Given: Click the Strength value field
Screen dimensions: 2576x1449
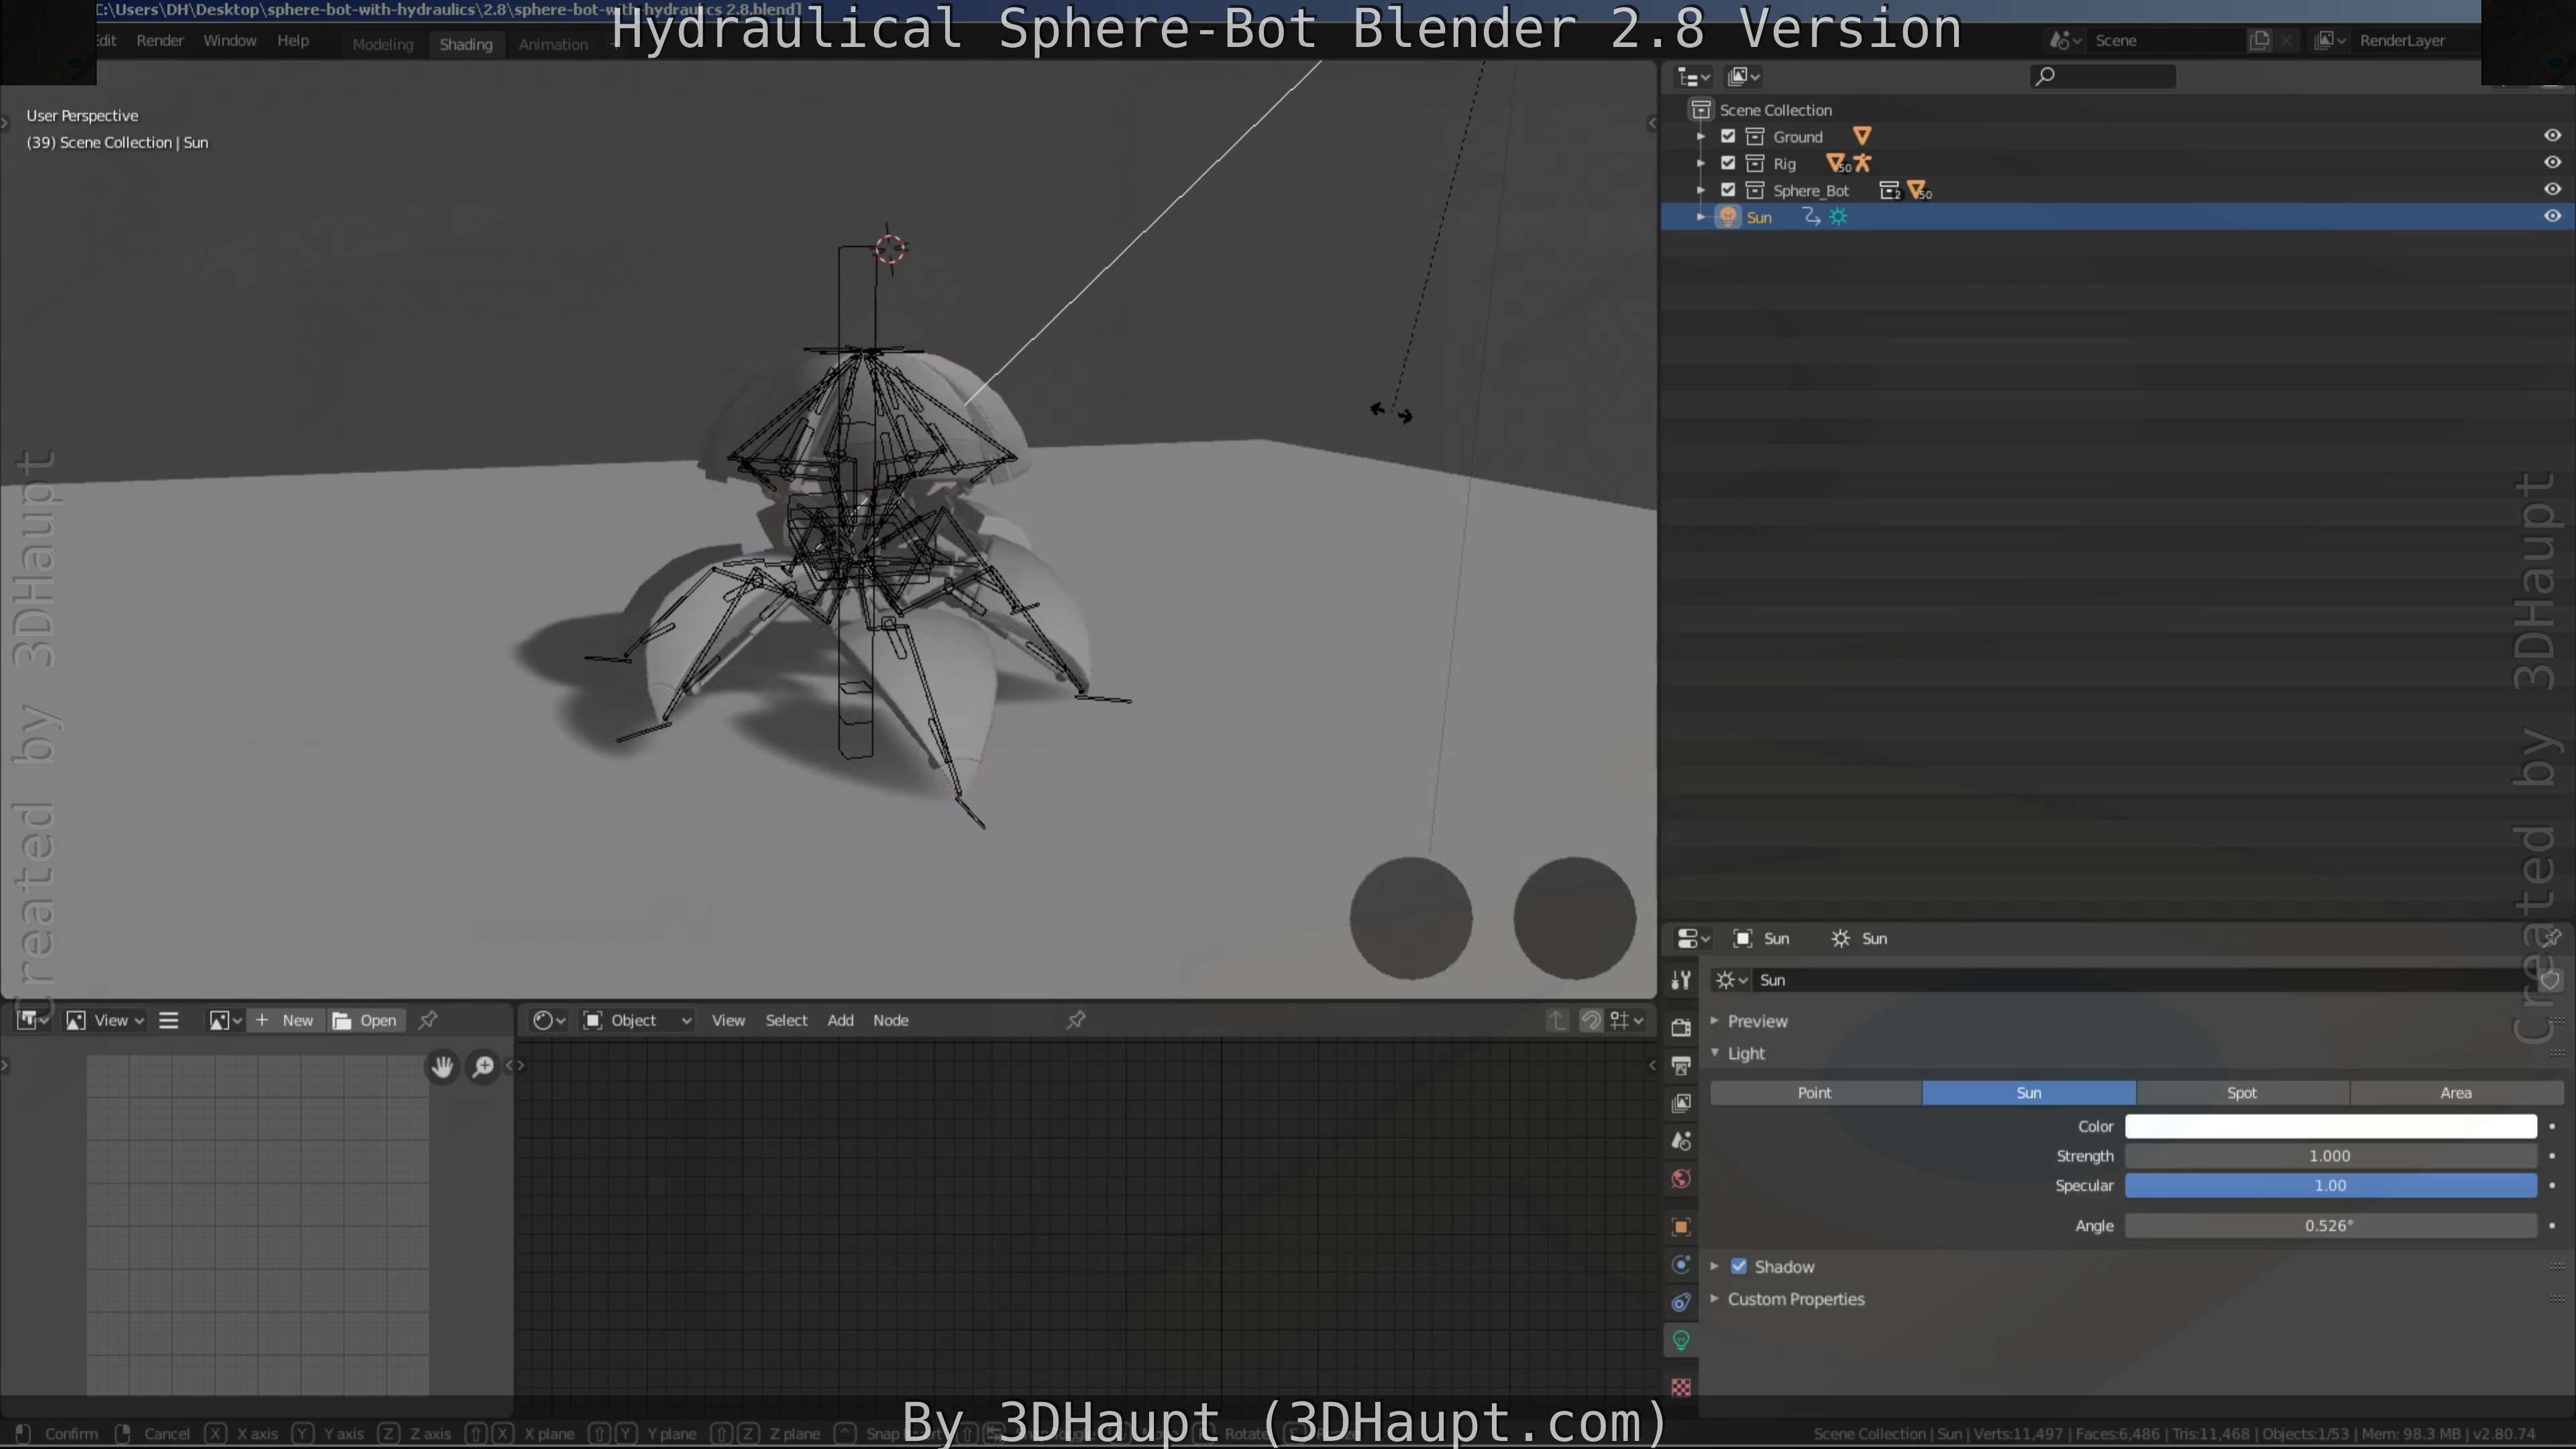Looking at the screenshot, I should coord(2330,1156).
